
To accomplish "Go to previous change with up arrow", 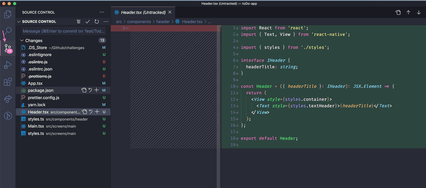I will click(x=409, y=12).
